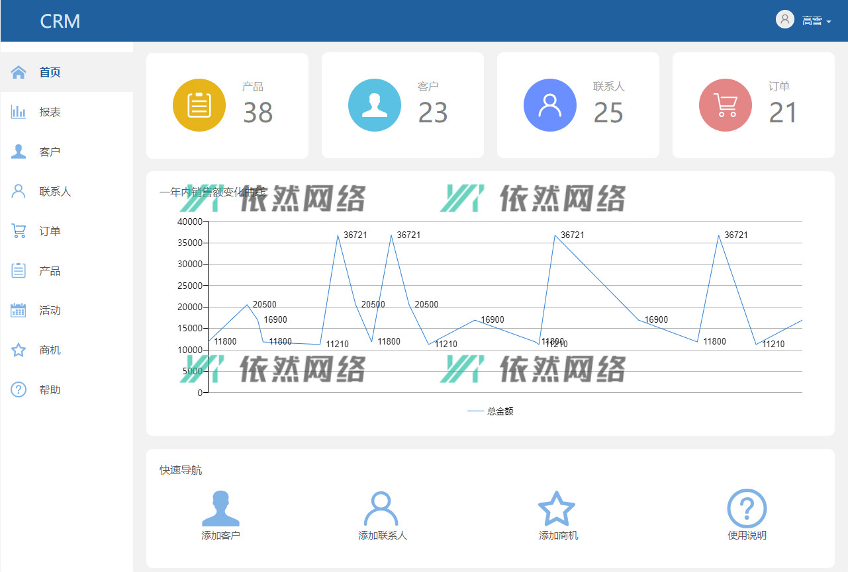Toggle the 总金额 legend series
Screen dimensions: 848x572
pyautogui.click(x=491, y=411)
